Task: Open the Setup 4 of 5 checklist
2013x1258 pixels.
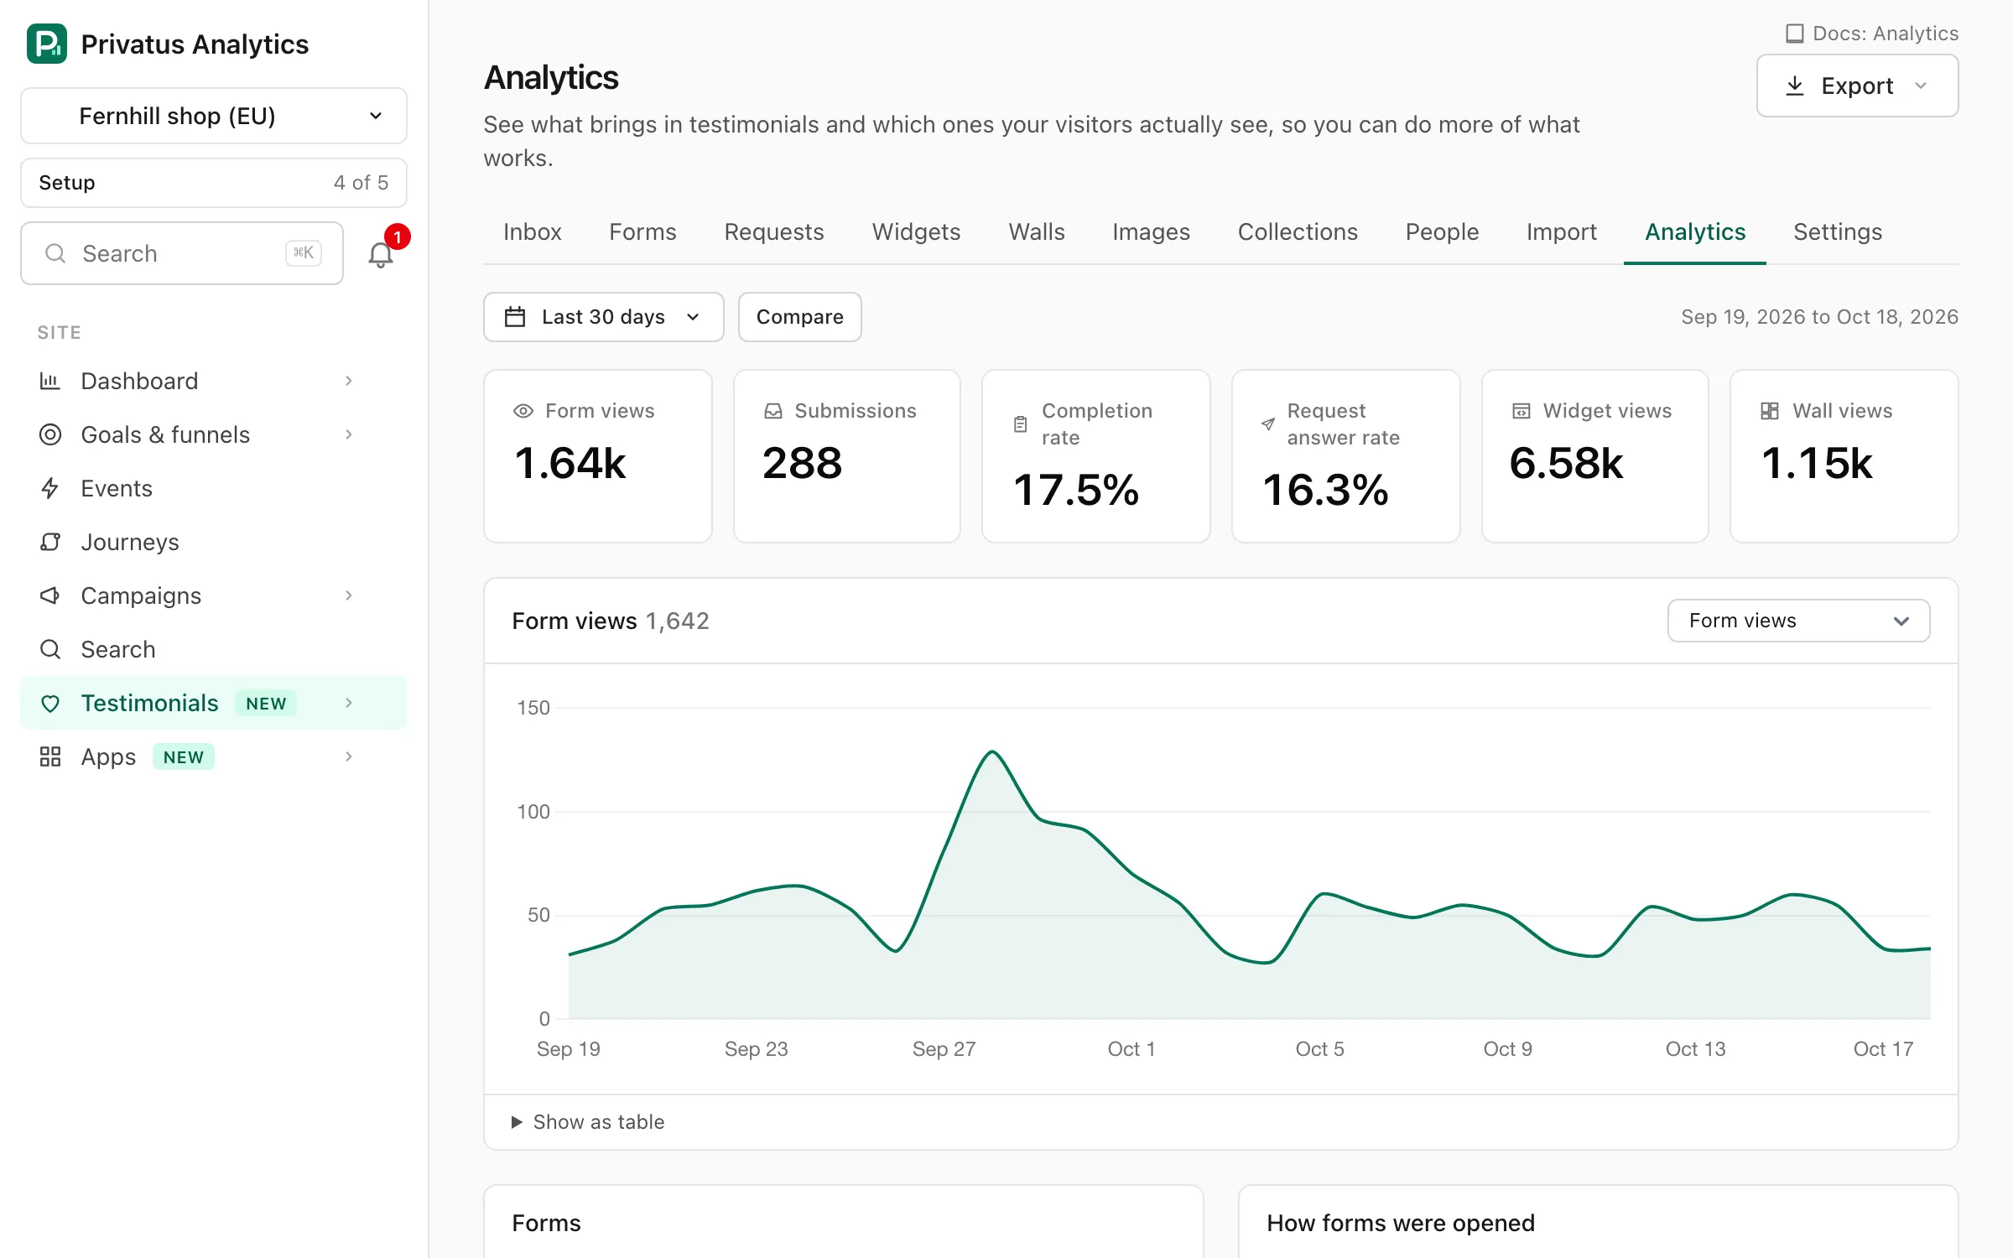Action: pos(214,183)
